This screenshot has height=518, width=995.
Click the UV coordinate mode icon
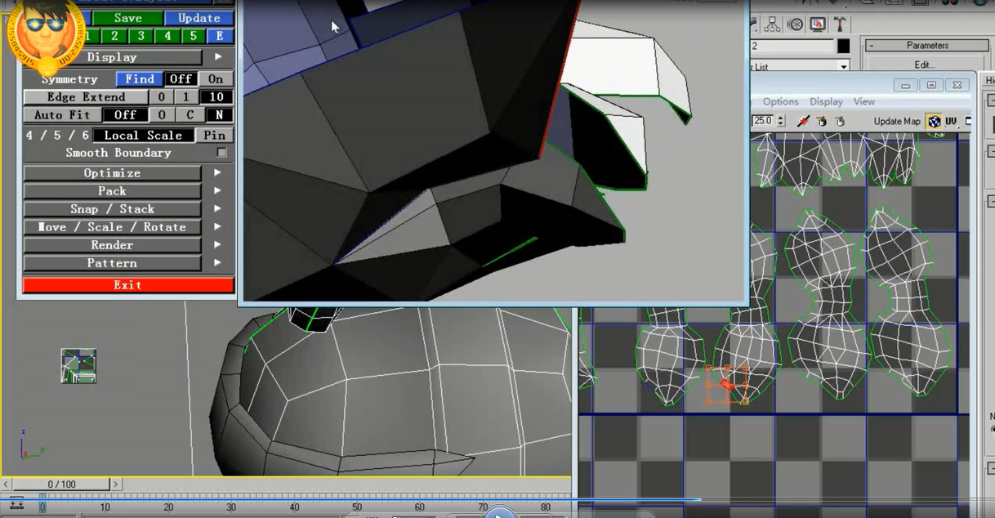tap(951, 121)
